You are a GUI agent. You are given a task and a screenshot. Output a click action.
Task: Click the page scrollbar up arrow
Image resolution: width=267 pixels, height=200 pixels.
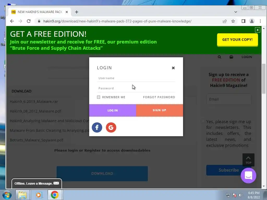pos(264,28)
